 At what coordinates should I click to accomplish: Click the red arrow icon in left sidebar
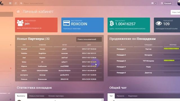point(11,68)
